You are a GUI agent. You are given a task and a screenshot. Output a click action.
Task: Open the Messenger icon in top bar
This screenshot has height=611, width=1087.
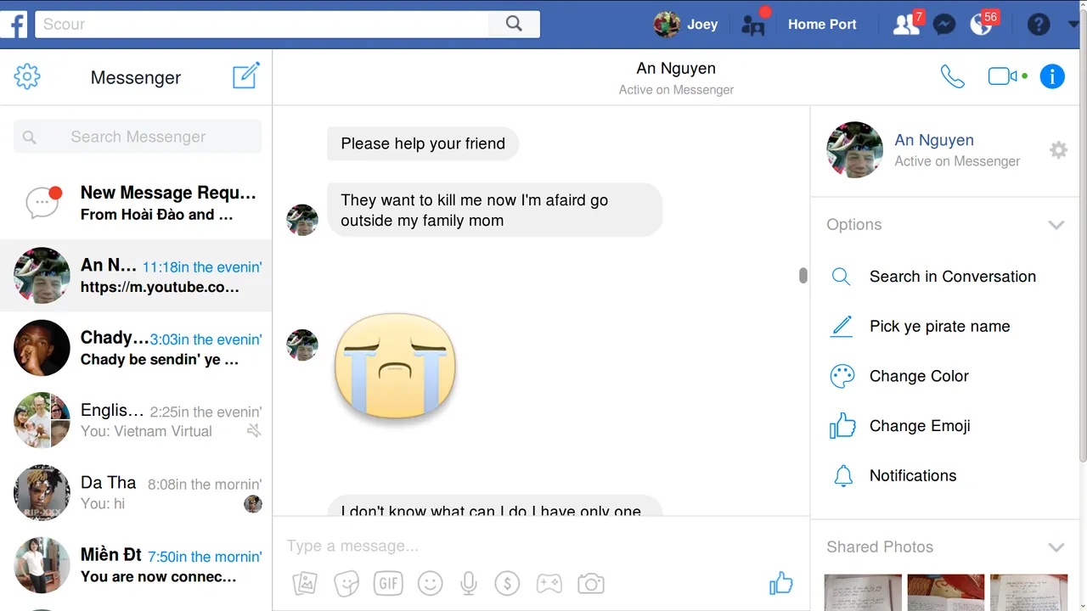pyautogui.click(x=944, y=25)
